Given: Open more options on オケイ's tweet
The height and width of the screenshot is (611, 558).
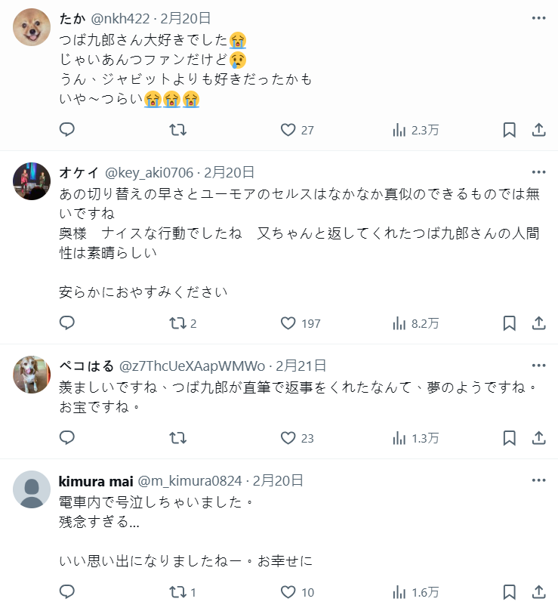Looking at the screenshot, I should click(538, 172).
